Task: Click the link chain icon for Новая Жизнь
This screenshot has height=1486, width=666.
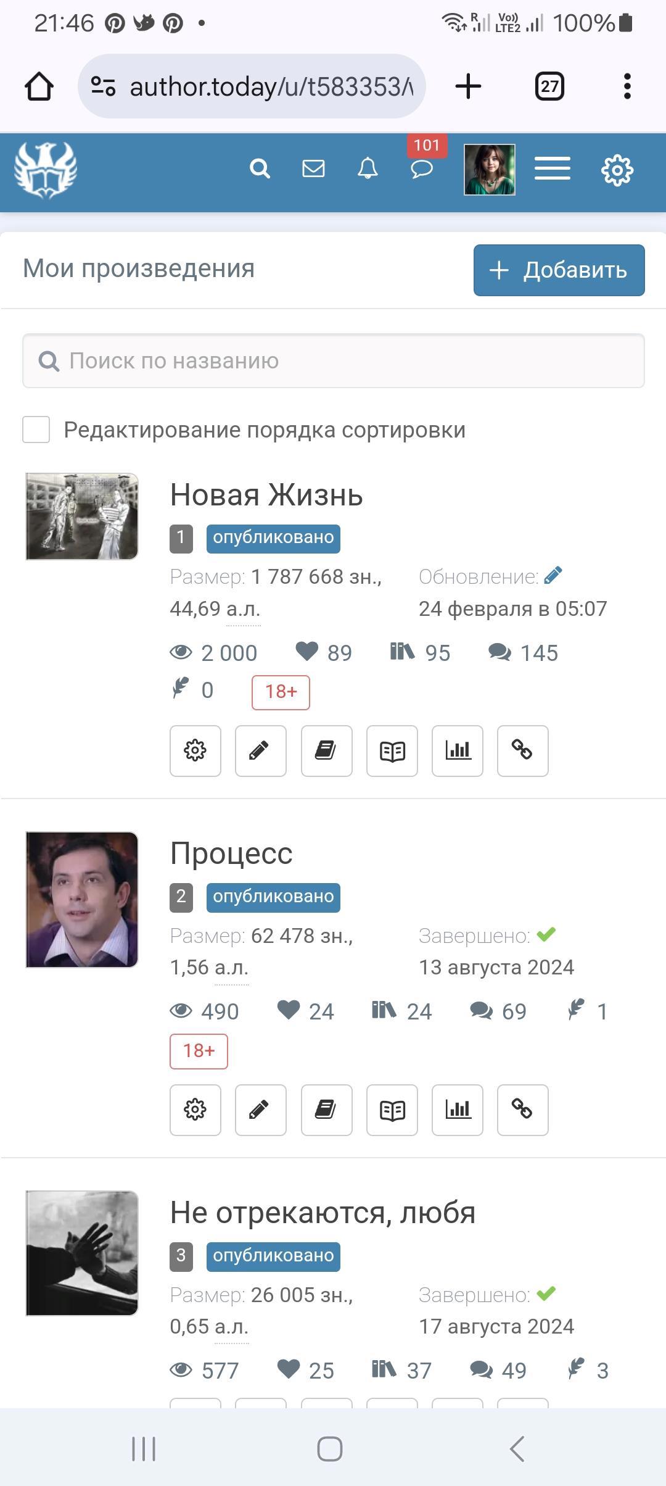Action: click(523, 751)
